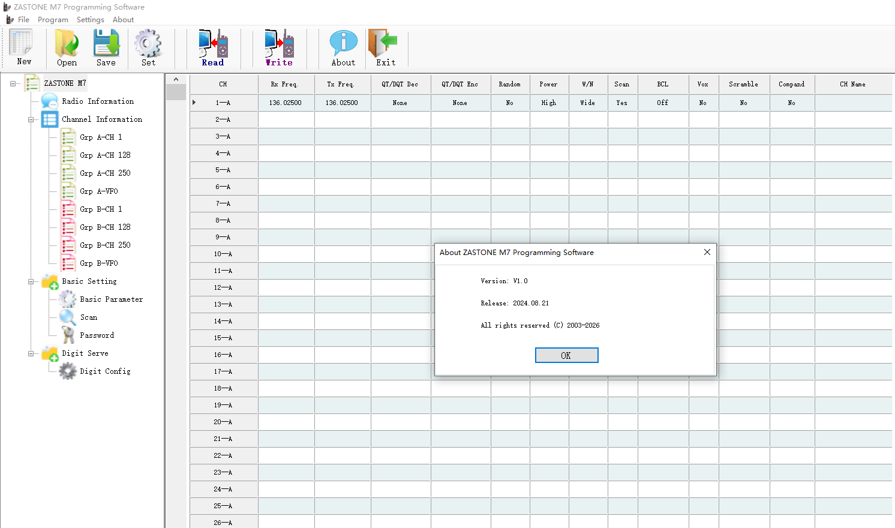Click the Grp A-CH 128 list icon

[x=68, y=155]
